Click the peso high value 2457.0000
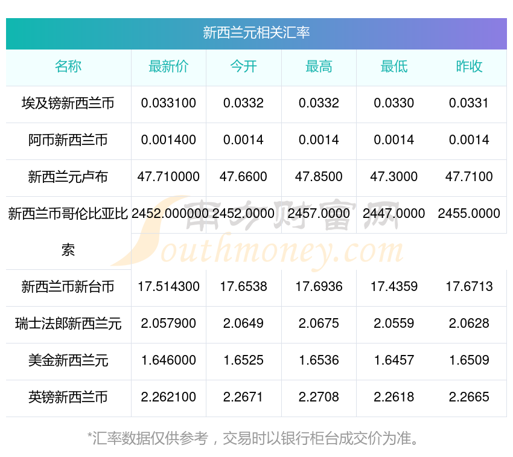 [319, 214]
